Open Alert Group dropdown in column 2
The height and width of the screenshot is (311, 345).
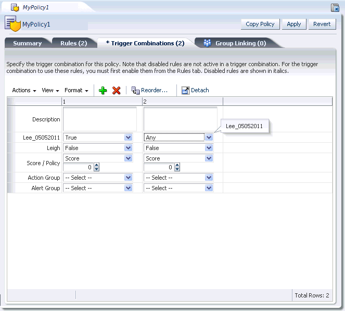pyautogui.click(x=178, y=188)
